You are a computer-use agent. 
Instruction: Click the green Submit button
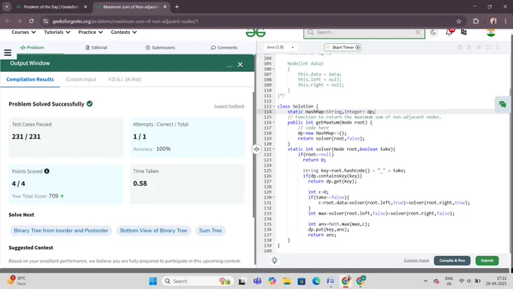coord(487,260)
